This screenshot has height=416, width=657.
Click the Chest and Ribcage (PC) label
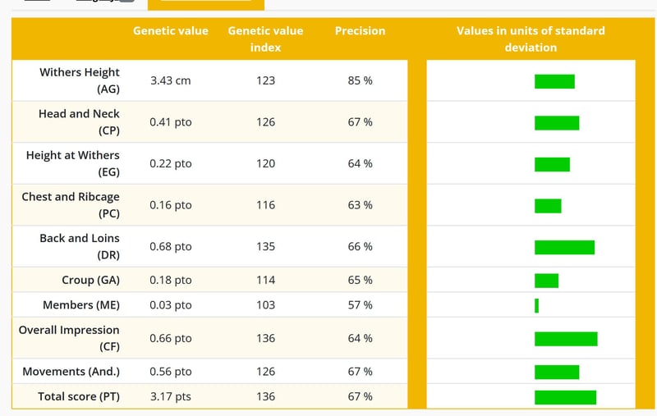pos(71,205)
